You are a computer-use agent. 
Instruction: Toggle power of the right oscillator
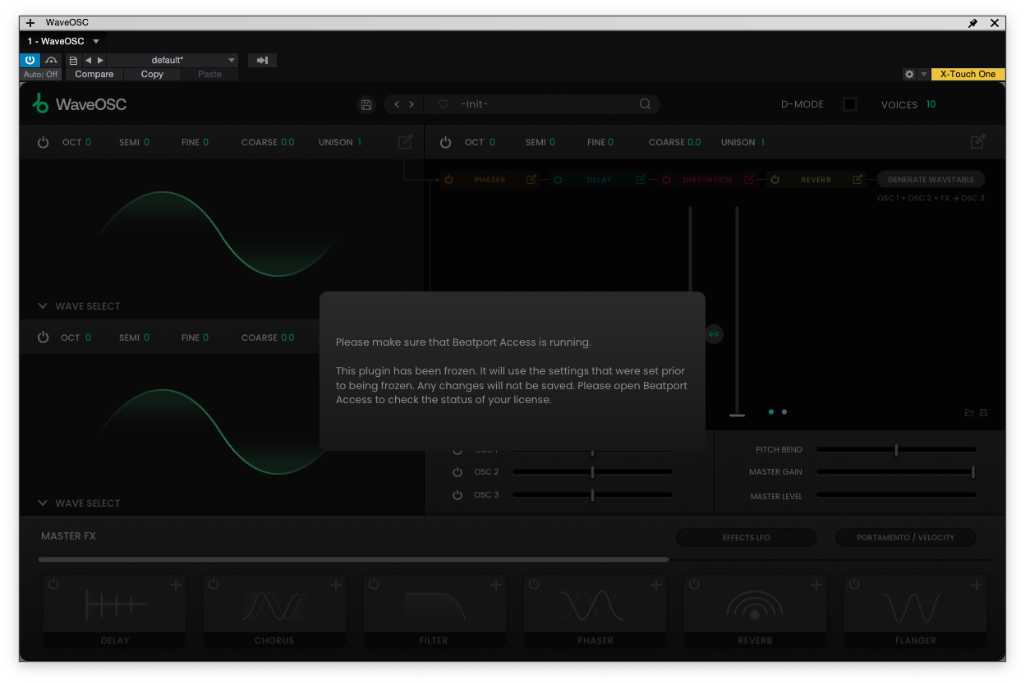(x=445, y=142)
